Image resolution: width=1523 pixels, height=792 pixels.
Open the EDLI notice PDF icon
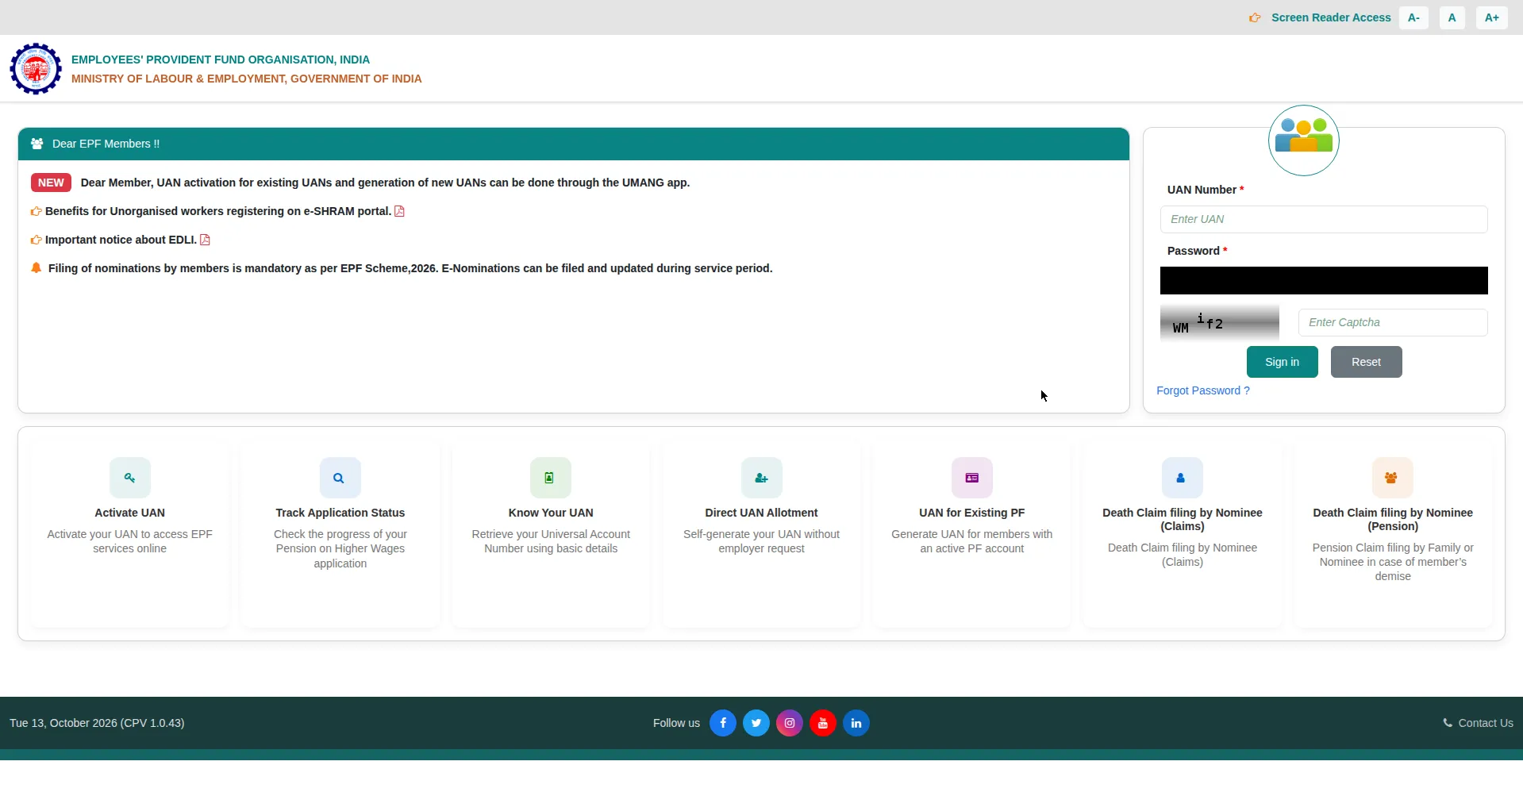205,240
